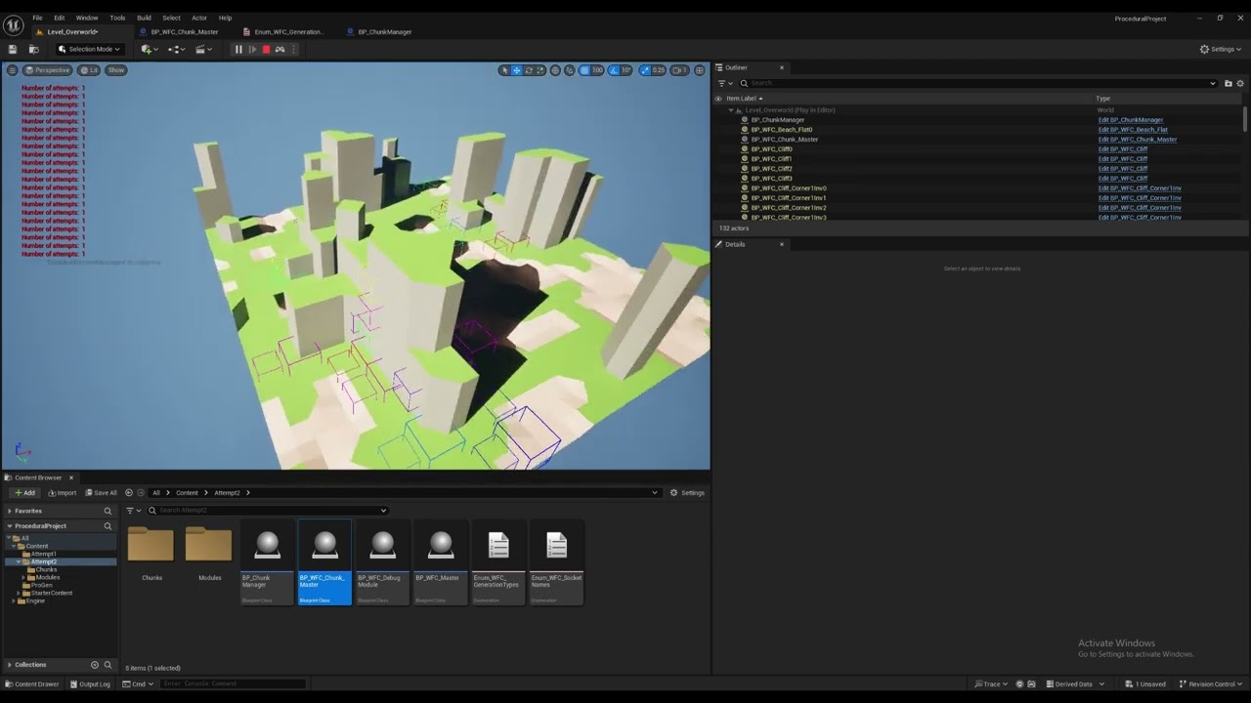Image resolution: width=1251 pixels, height=703 pixels.
Task: Select BP_WFC_Beach_Flat0 in the Outliner
Action: tap(781, 130)
